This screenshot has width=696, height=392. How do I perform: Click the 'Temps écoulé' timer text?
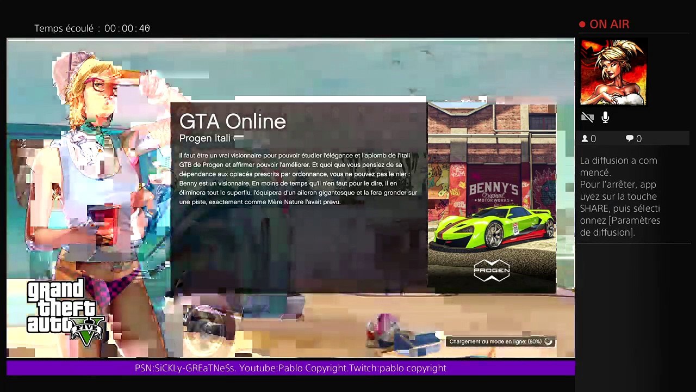(x=92, y=28)
